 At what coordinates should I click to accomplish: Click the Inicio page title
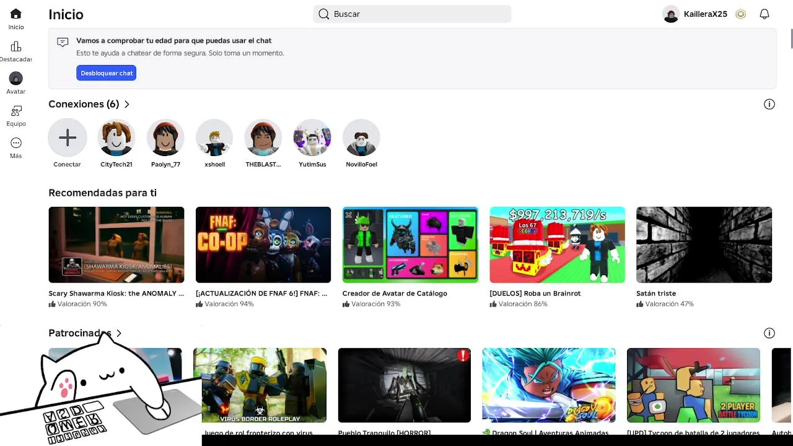tap(66, 14)
